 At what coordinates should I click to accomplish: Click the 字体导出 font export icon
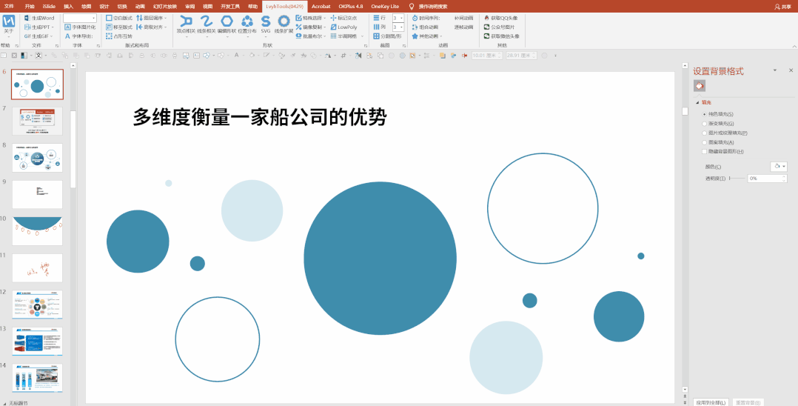coord(67,36)
